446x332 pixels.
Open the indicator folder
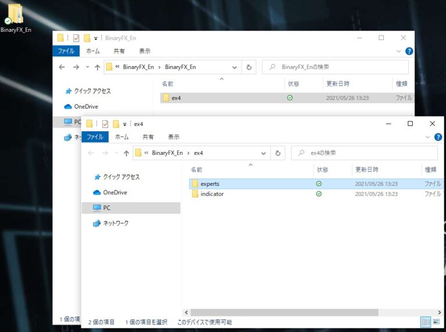pos(211,194)
